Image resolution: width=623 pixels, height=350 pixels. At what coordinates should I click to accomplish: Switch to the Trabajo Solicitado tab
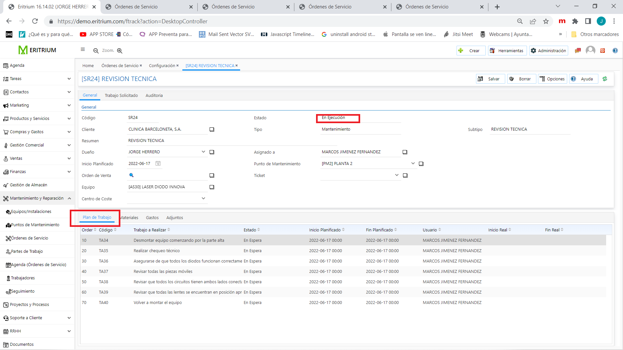[x=121, y=96]
